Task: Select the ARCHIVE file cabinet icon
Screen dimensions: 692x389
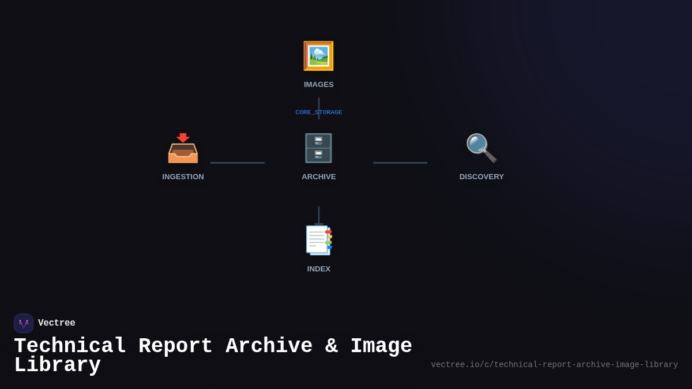Action: click(318, 148)
